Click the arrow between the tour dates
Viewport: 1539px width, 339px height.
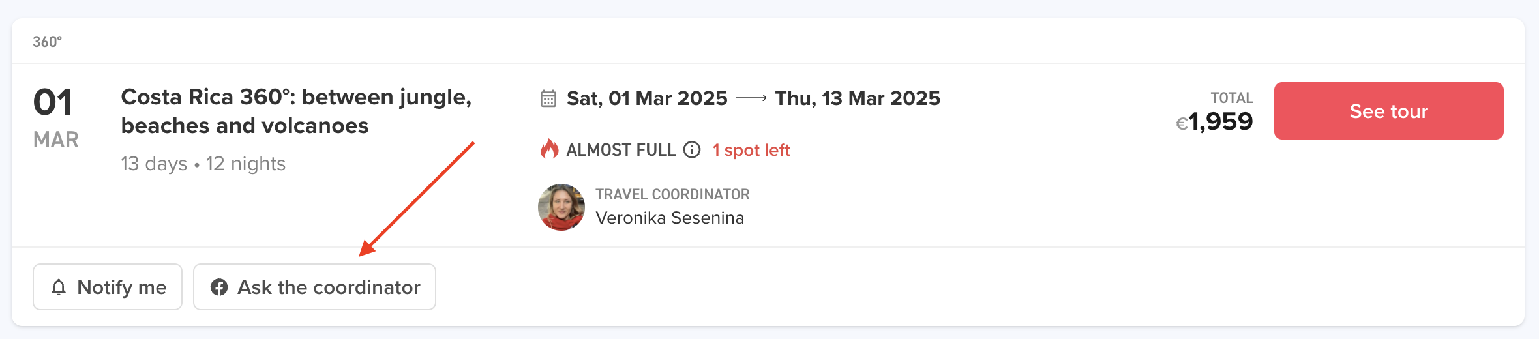click(x=751, y=98)
